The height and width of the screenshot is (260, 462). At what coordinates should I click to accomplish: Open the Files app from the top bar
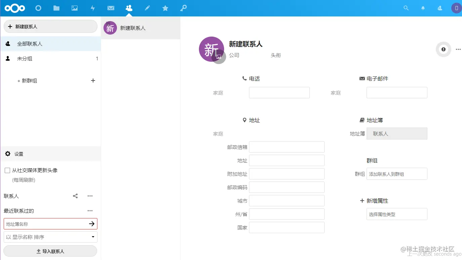pyautogui.click(x=56, y=8)
